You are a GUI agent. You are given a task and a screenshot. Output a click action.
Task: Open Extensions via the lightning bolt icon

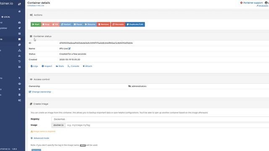tap(19, 78)
